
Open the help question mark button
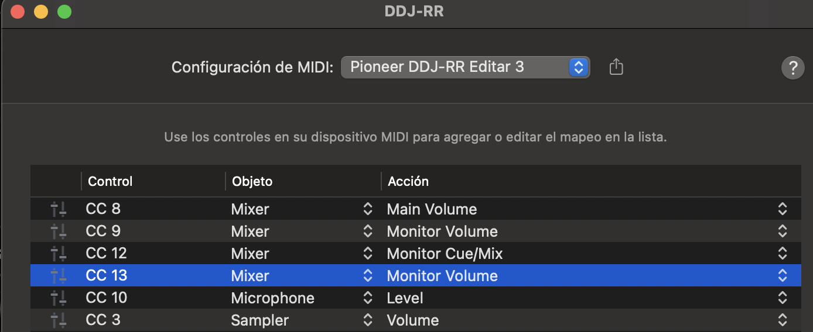coord(792,68)
